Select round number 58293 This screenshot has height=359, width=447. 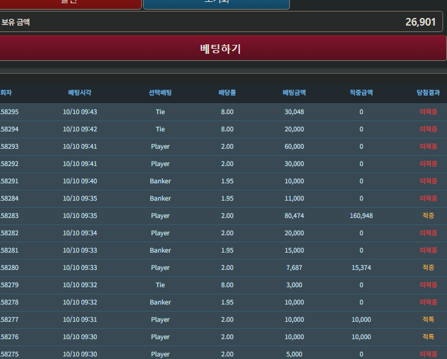[x=9, y=146]
